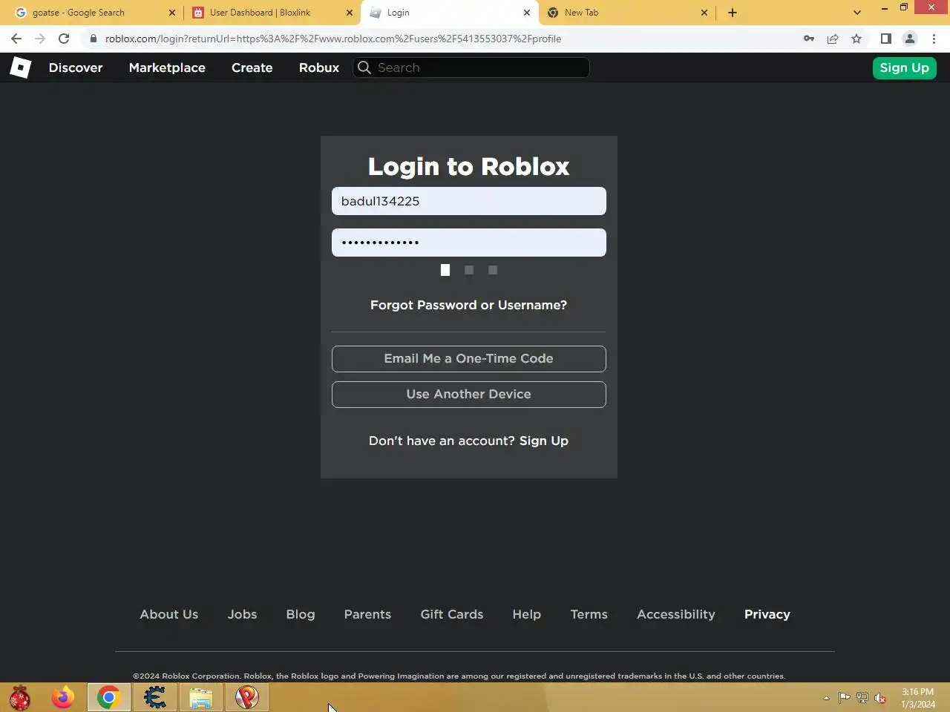Click Use Another Device button

469,395
